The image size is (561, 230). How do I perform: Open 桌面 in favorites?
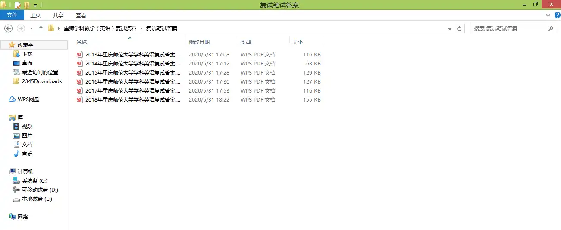click(27, 63)
